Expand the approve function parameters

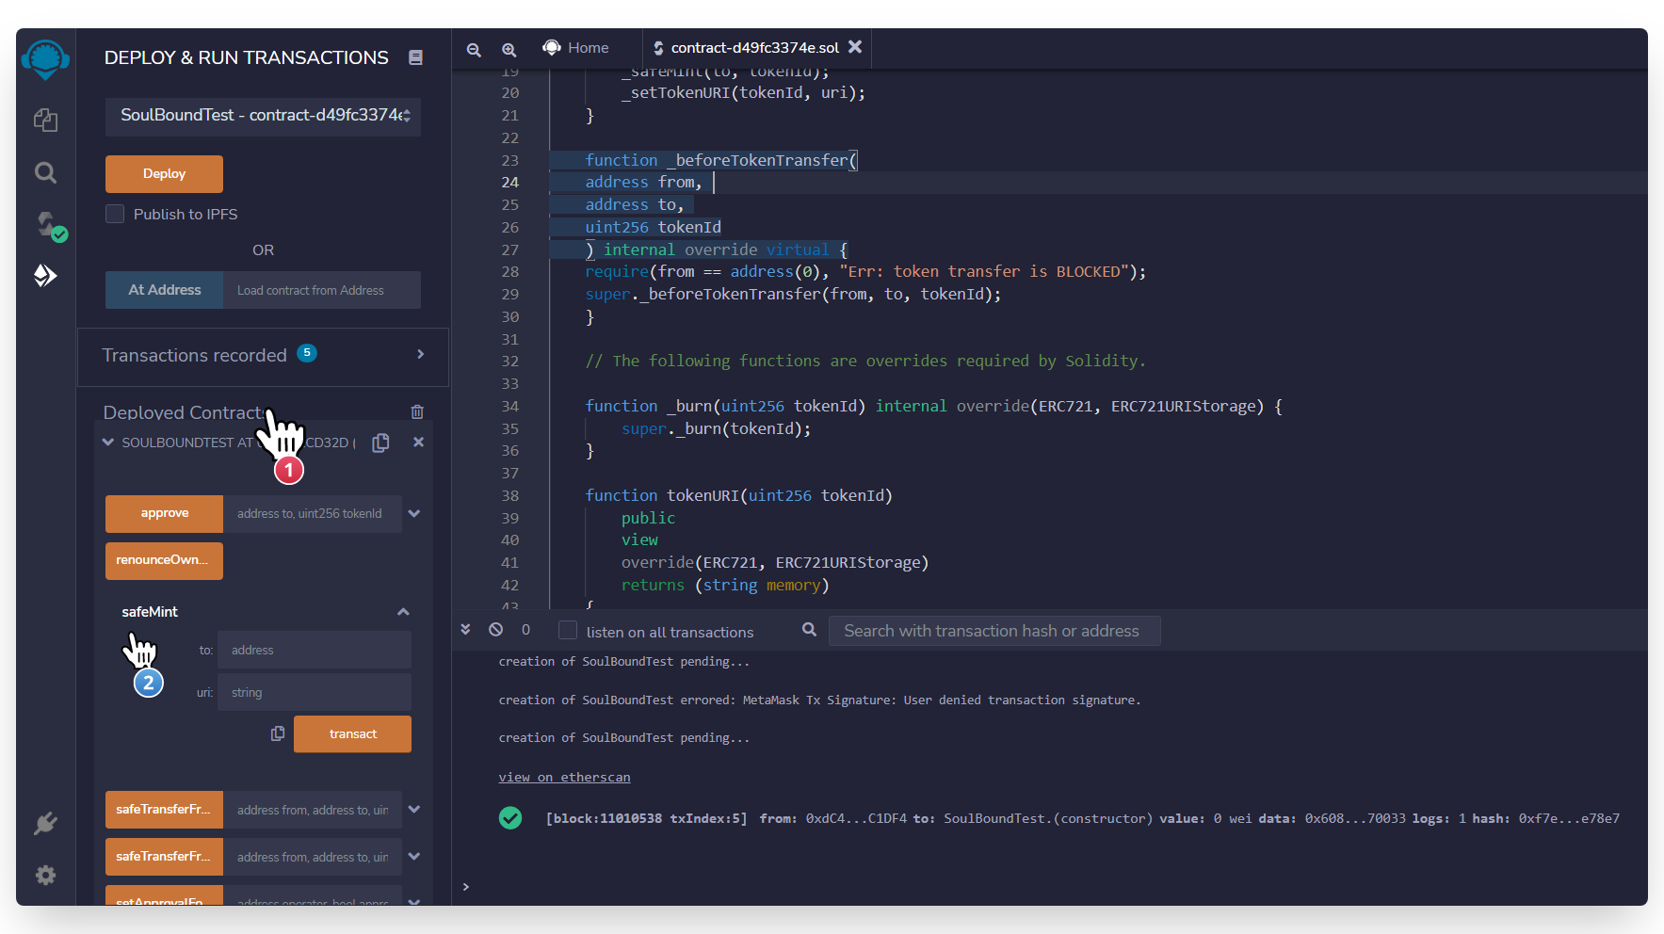414,513
